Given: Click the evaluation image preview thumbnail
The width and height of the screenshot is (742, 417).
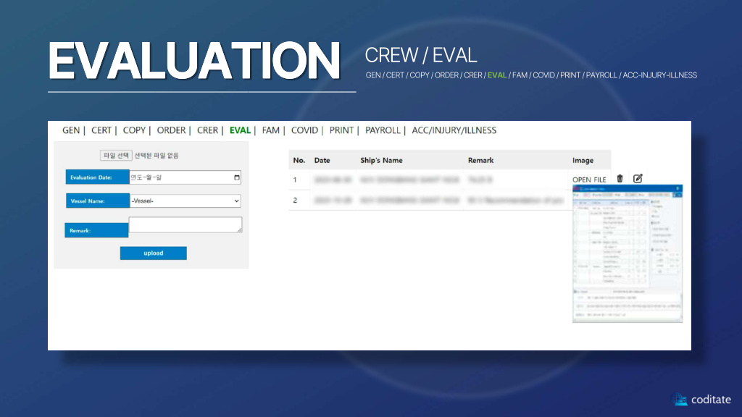Looking at the screenshot, I should coord(628,253).
